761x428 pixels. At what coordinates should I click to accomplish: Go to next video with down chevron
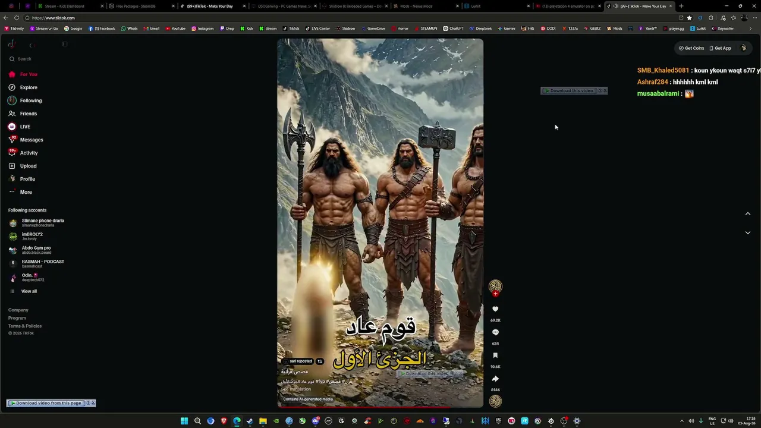748,232
